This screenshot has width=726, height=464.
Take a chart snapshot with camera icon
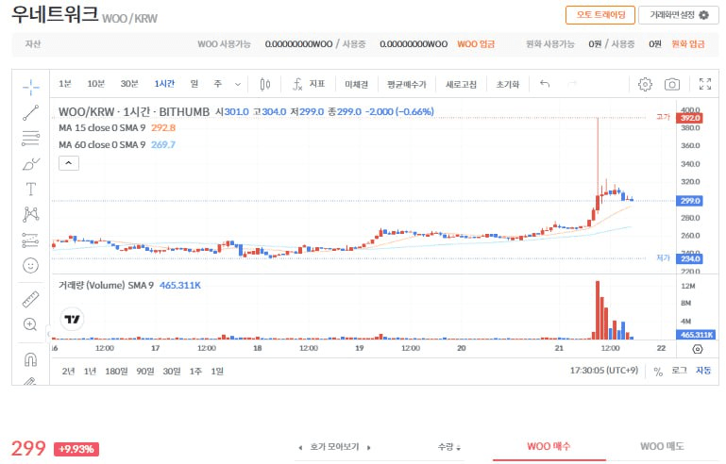click(x=672, y=84)
